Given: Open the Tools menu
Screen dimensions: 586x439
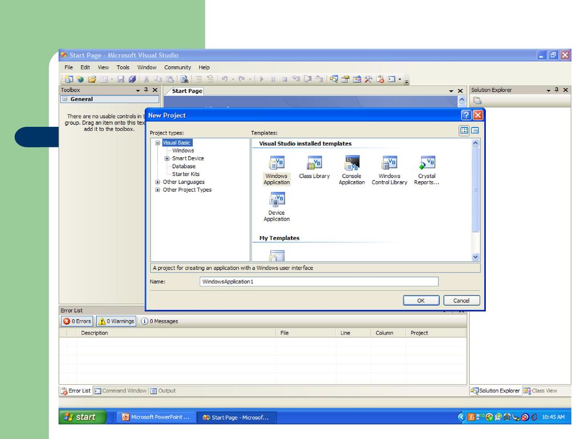Looking at the screenshot, I should coord(123,67).
